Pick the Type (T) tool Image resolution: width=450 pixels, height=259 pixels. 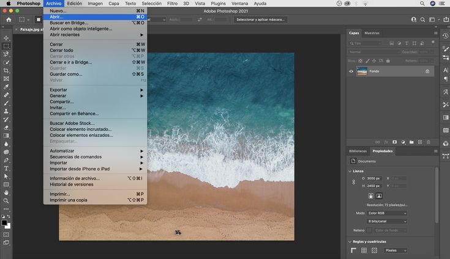tap(6, 168)
